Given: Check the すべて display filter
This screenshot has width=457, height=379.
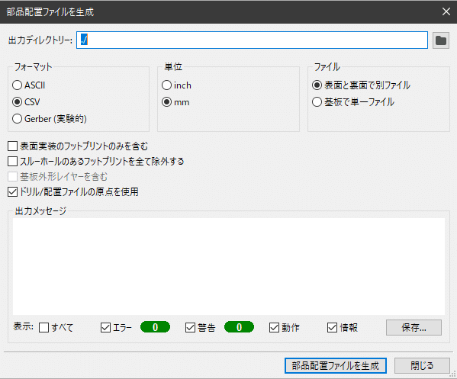Looking at the screenshot, I should pyautogui.click(x=43, y=328).
